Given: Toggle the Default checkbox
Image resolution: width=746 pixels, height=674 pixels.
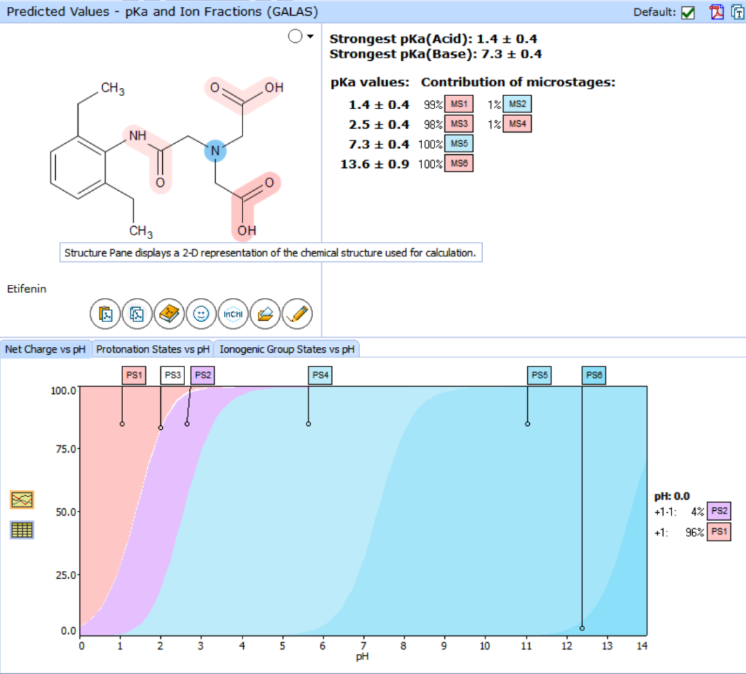Looking at the screenshot, I should pyautogui.click(x=687, y=12).
